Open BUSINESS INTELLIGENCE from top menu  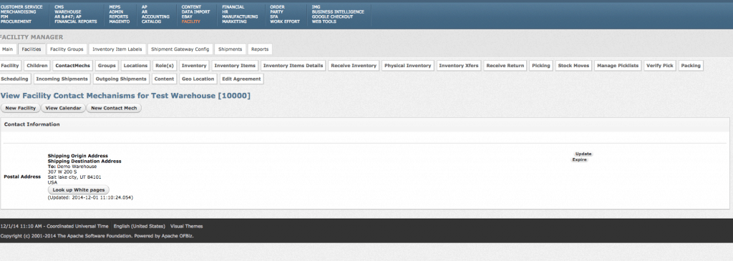[338, 11]
